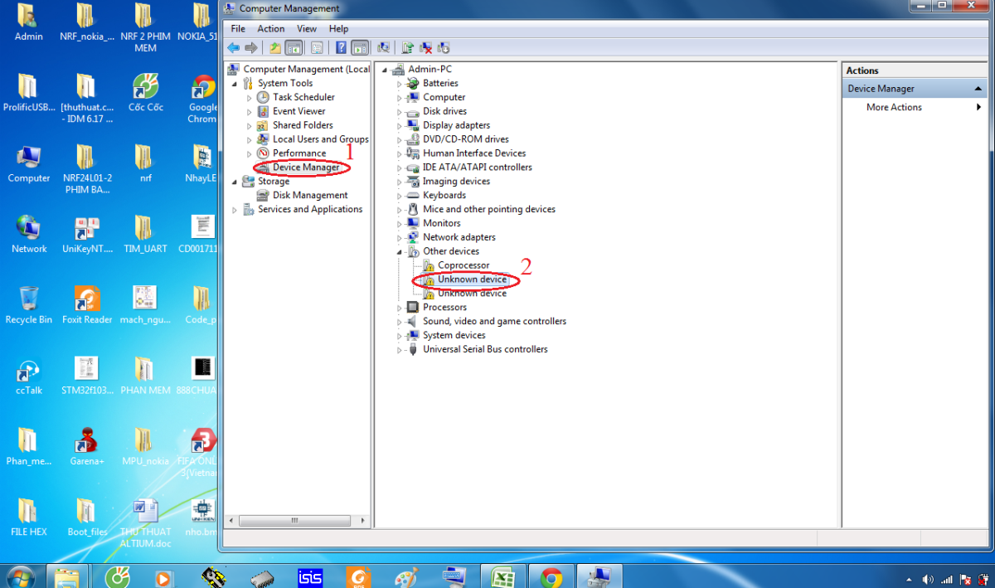Select the Scan for hardware changes icon
Viewport: 995px width, 588px height.
point(384,47)
